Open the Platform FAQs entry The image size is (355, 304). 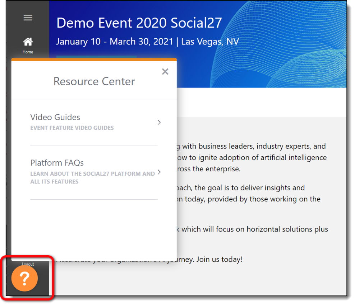click(x=57, y=163)
